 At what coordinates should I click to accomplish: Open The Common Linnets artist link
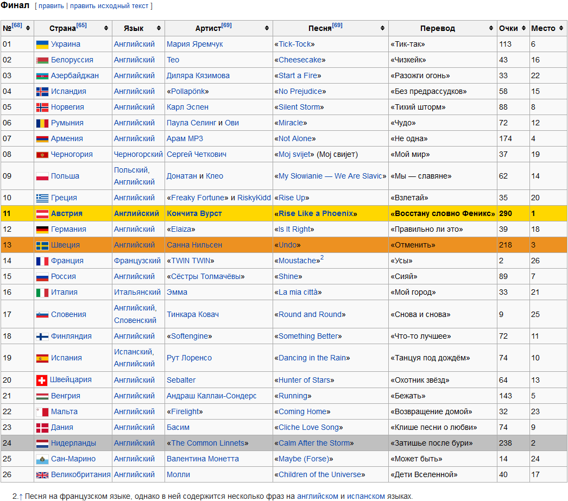(x=207, y=443)
